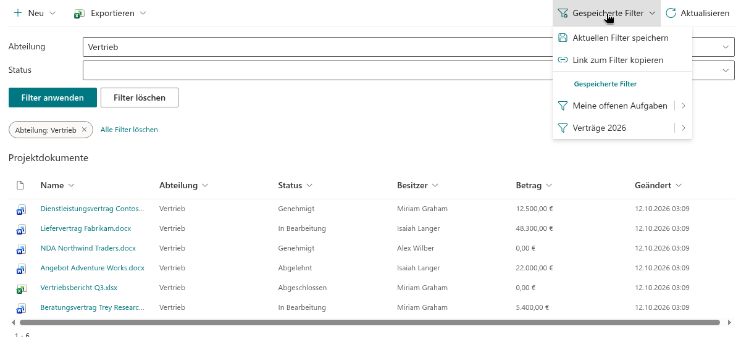The height and width of the screenshot is (337, 741).
Task: Click amount cell 5.400,00 €
Action: click(x=532, y=307)
